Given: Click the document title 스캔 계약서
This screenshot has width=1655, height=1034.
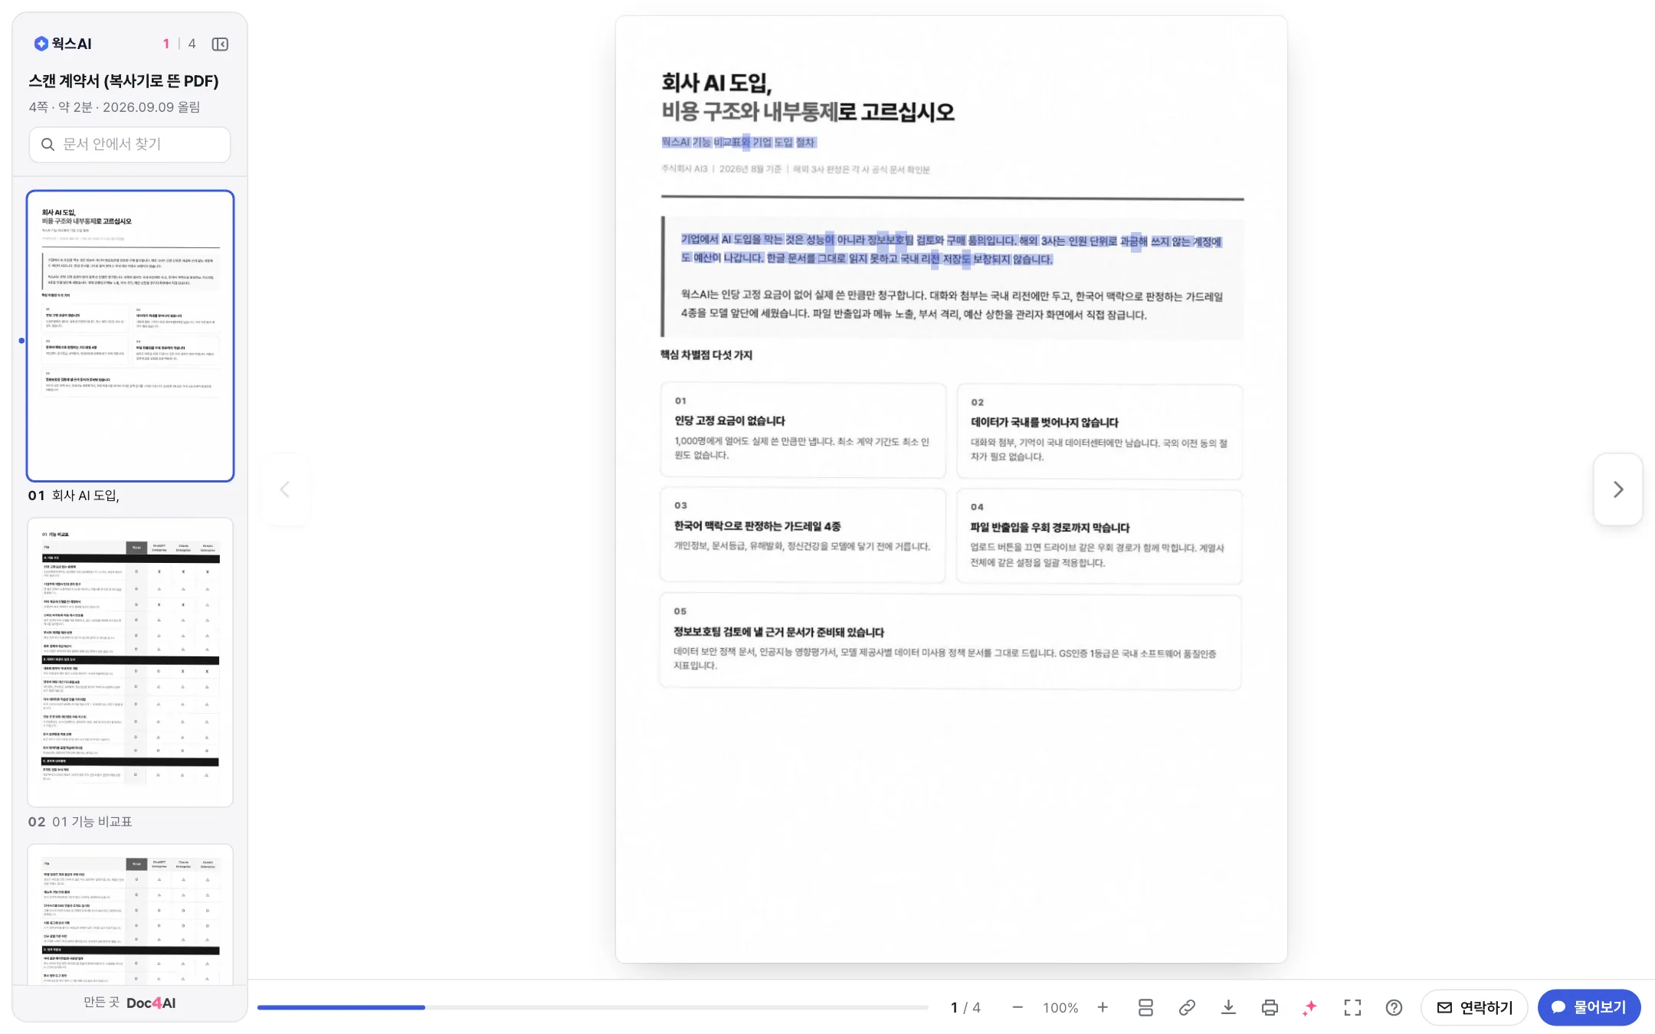Looking at the screenshot, I should [x=123, y=81].
